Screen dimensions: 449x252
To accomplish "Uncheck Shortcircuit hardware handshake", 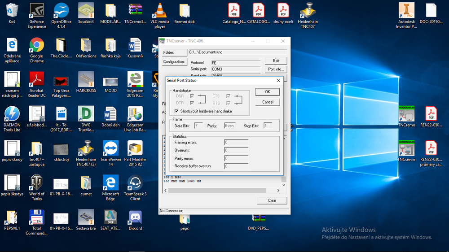I will point(176,111).
